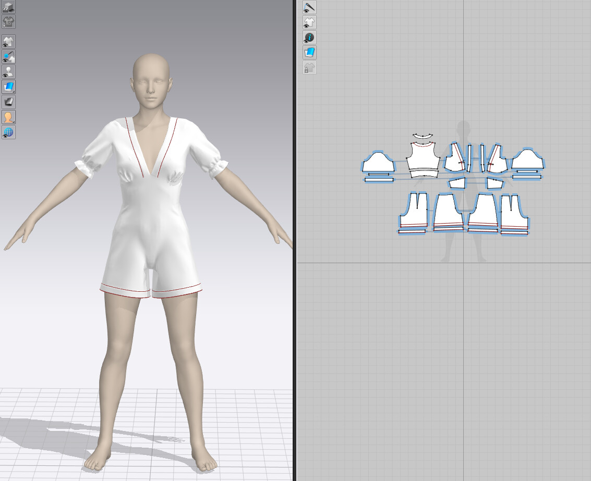Image resolution: width=591 pixels, height=481 pixels.
Task: Toggle Show Pins and tack eye icon
Action: 8,56
